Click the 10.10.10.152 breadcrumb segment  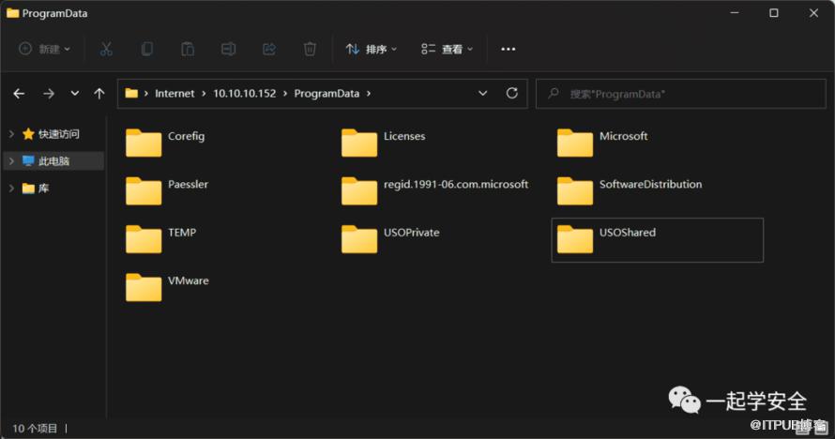[244, 94]
